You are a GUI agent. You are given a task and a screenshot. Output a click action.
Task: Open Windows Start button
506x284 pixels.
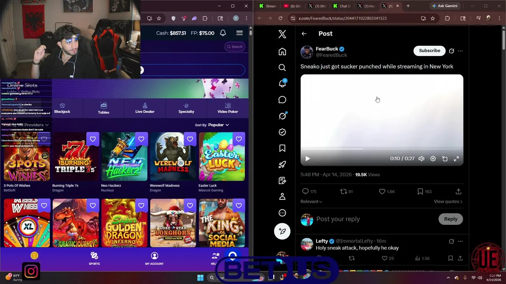click(x=200, y=278)
